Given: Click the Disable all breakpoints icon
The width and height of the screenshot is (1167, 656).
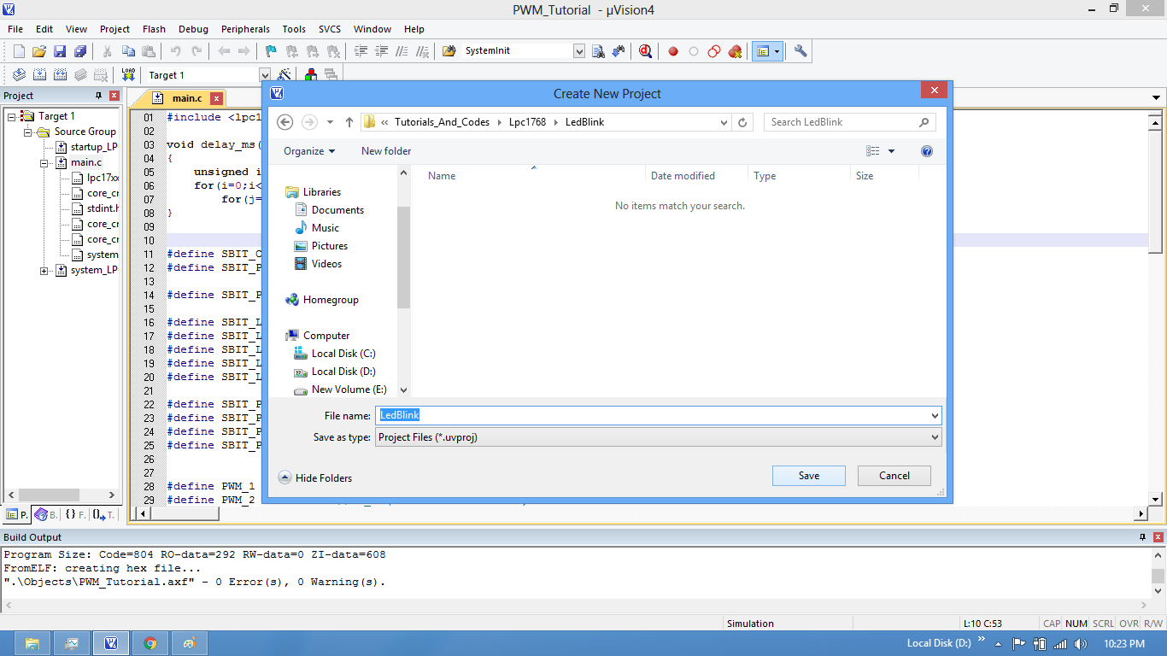Looking at the screenshot, I should coord(714,51).
